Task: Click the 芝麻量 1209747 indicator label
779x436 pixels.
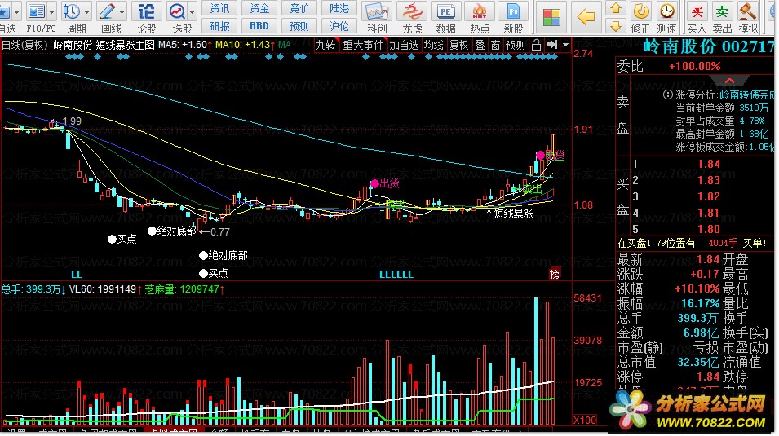Action: (184, 289)
